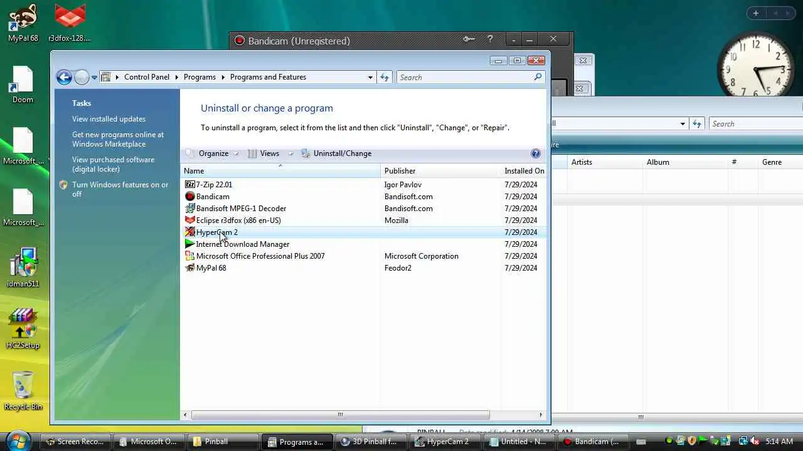Click the Organize toolbar button
The image size is (803, 451).
pos(213,153)
